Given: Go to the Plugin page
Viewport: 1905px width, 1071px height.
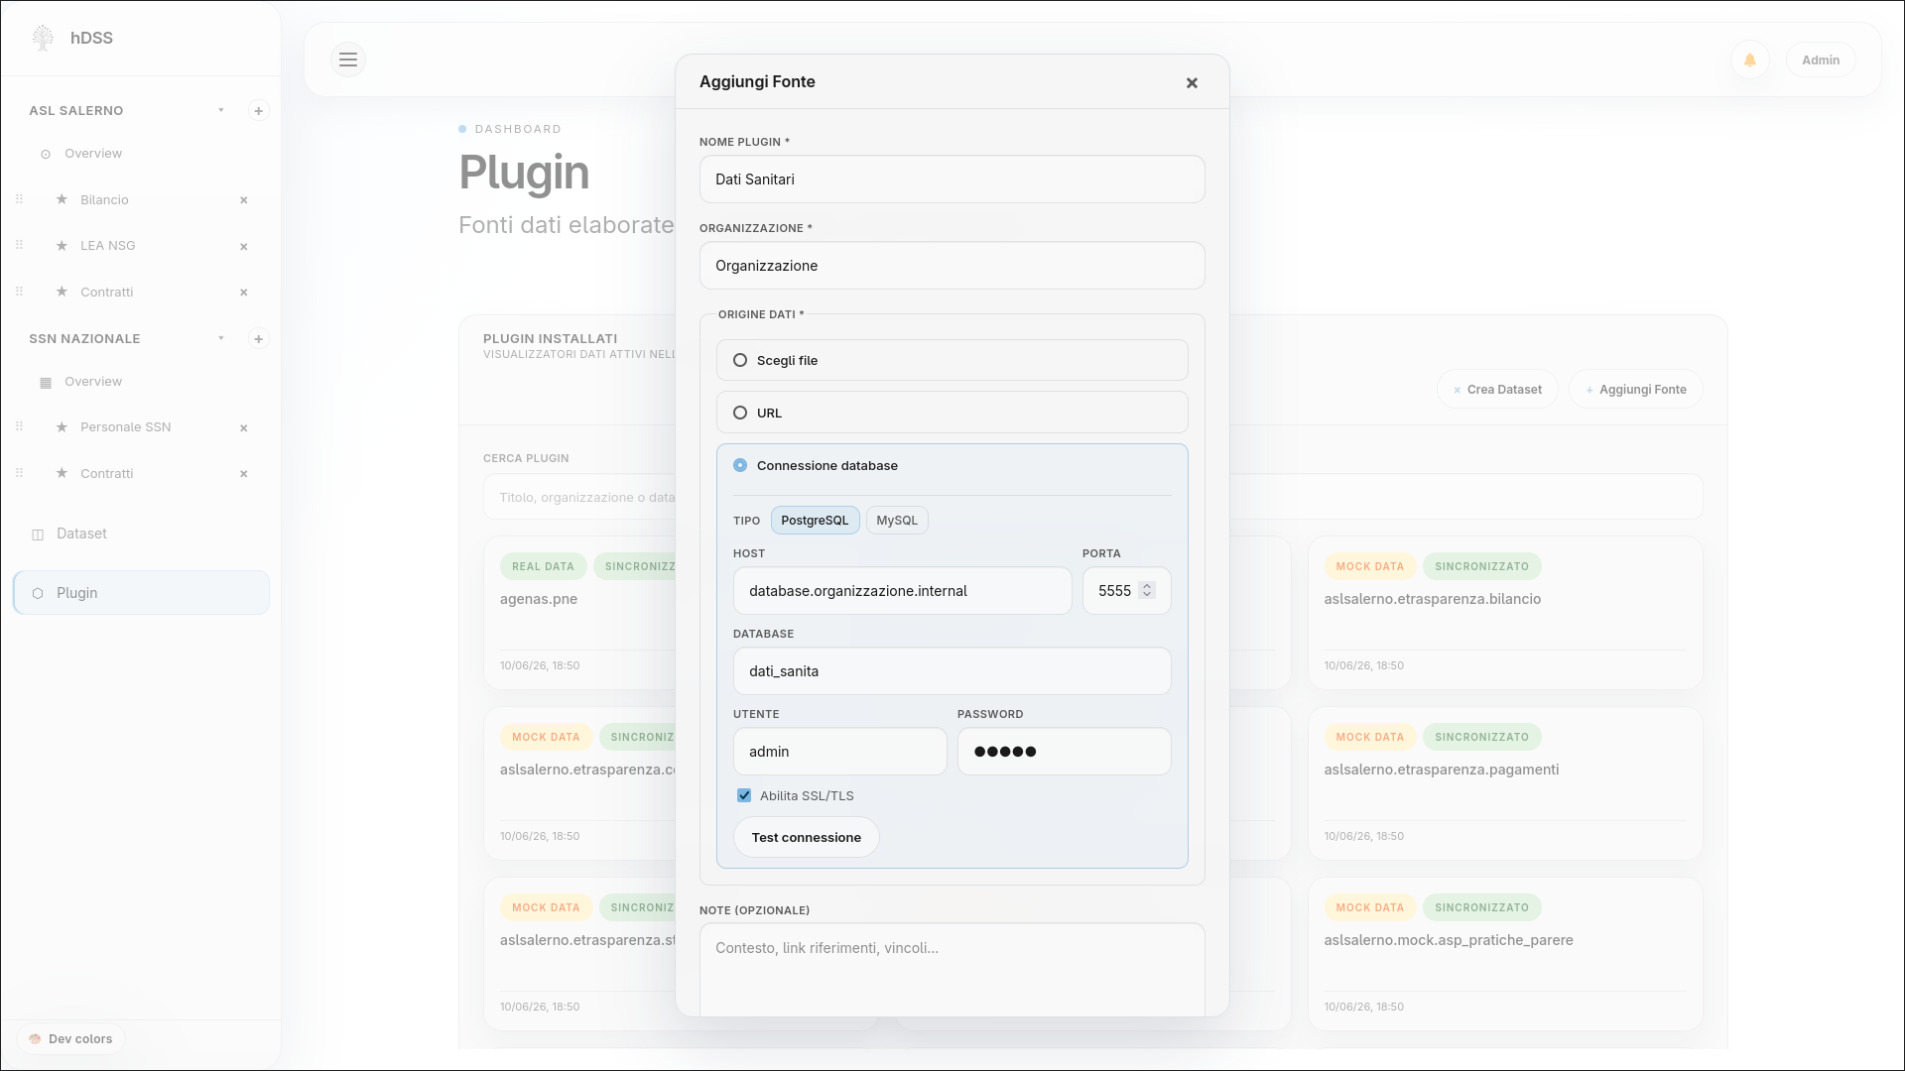Looking at the screenshot, I should [x=141, y=593].
